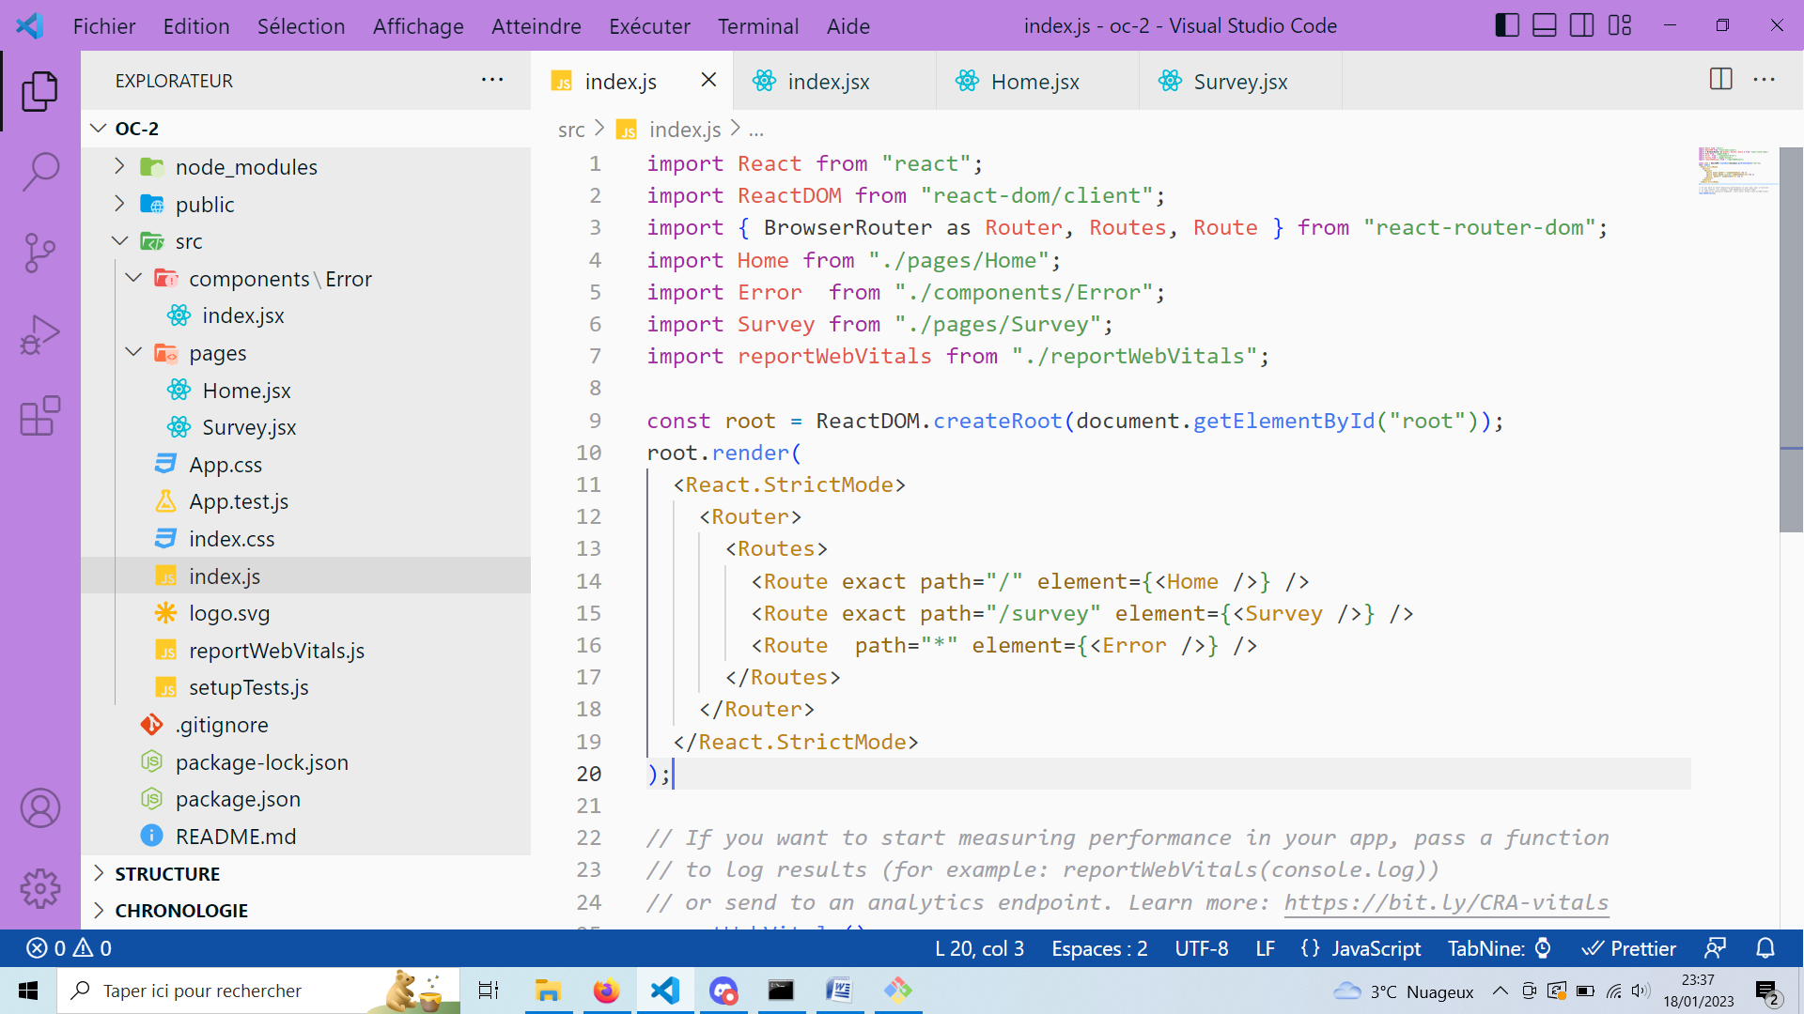Open the Run and Debug panel
1804x1014 pixels.
[39, 333]
